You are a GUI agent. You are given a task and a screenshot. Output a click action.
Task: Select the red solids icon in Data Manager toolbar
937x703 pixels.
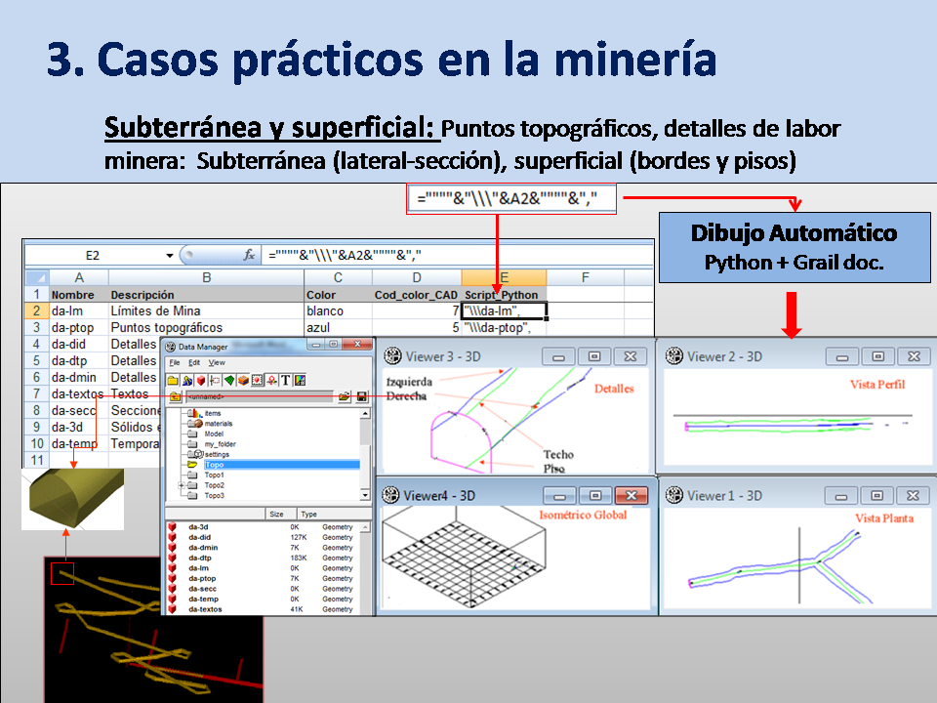click(201, 379)
